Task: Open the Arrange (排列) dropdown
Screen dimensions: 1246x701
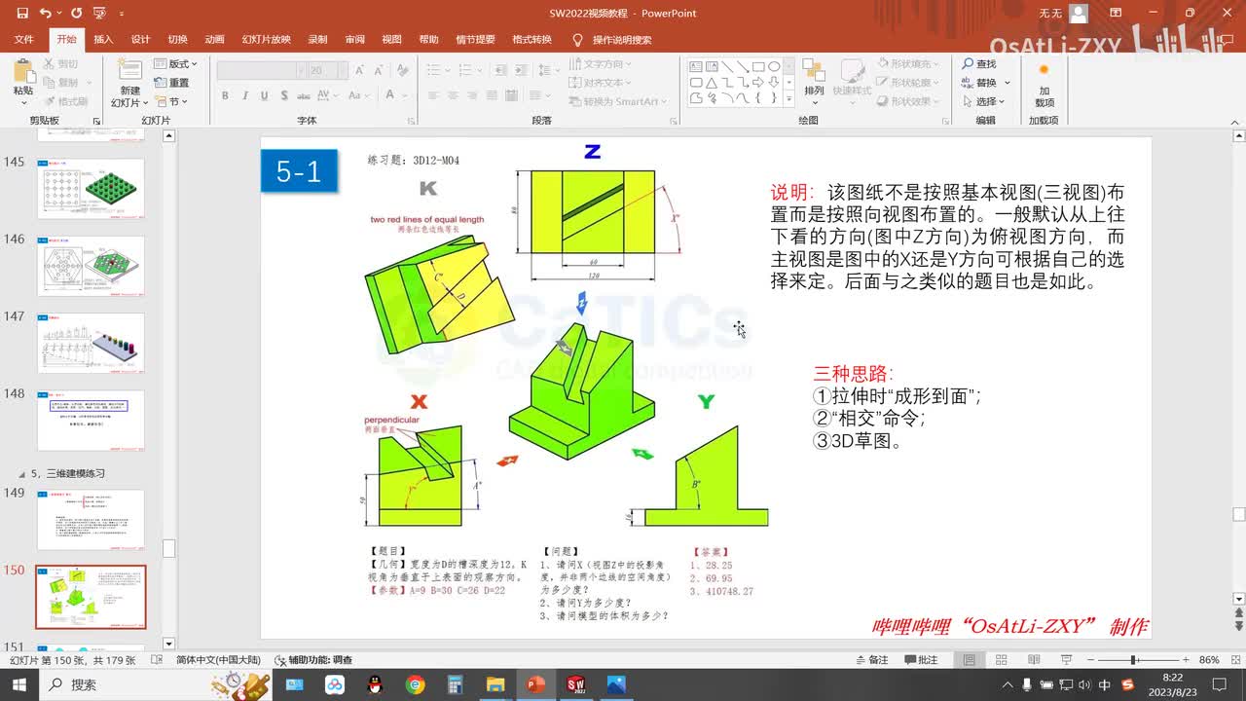Action: (x=814, y=82)
